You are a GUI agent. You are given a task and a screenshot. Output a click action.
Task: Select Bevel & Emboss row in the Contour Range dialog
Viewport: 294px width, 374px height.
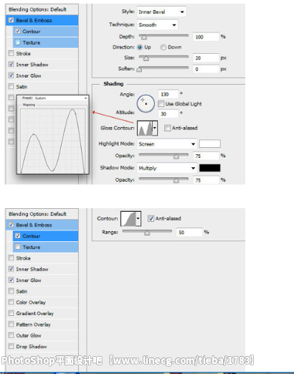pyautogui.click(x=42, y=225)
